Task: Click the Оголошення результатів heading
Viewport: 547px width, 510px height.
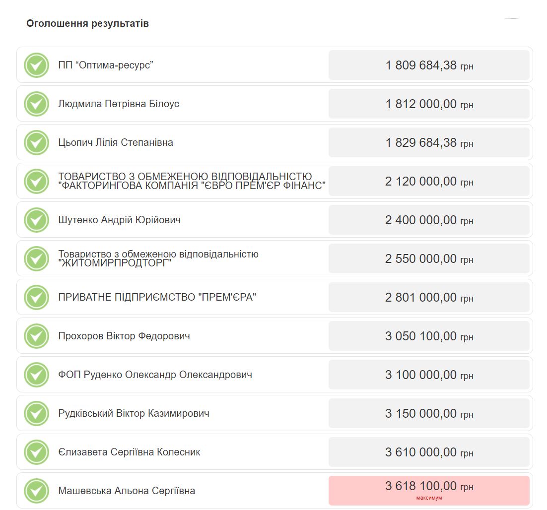Action: [87, 23]
